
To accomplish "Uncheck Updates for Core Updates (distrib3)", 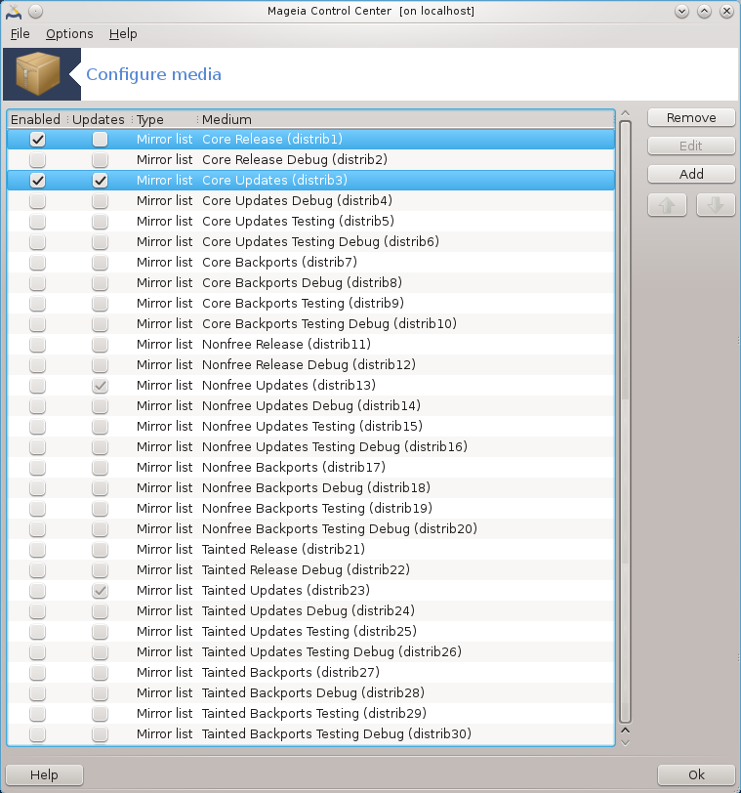I will [x=101, y=180].
